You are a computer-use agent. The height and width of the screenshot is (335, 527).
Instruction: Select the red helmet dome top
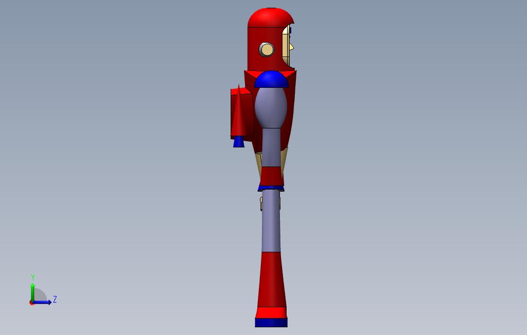270,17
